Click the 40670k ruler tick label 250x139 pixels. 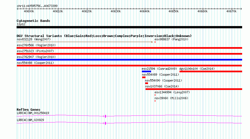coord(231,11)
